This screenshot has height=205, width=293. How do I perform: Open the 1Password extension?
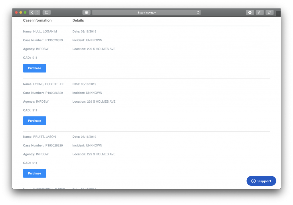click(x=86, y=13)
